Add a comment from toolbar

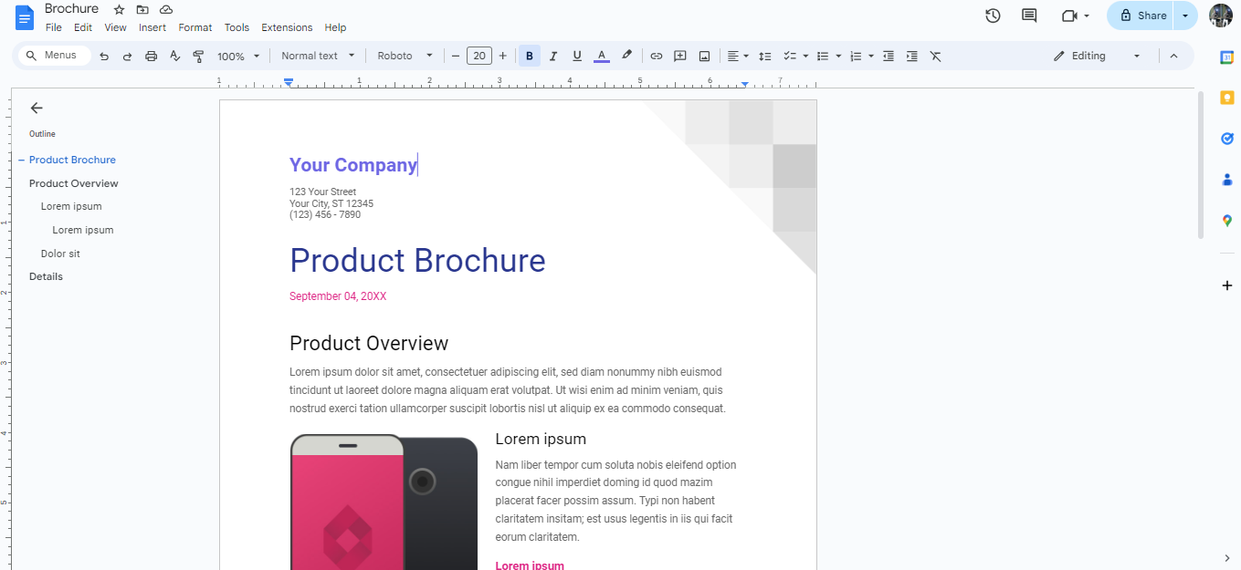pyautogui.click(x=679, y=56)
